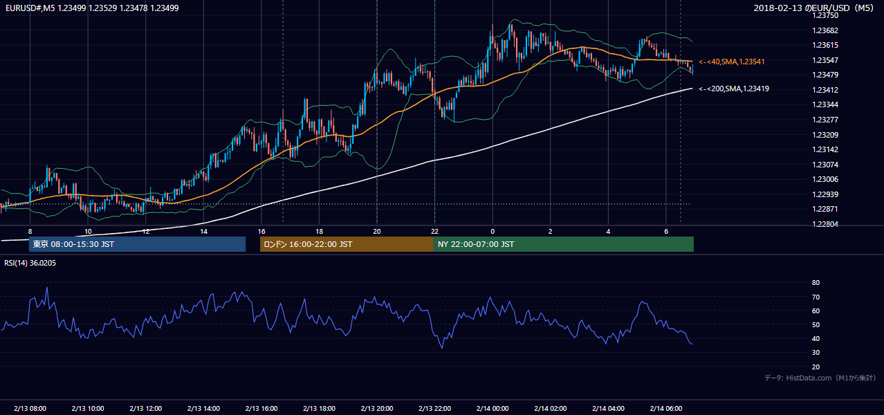This screenshot has width=884, height=415.
Task: Click the データ: HistData.com source credit
Action: click(820, 378)
